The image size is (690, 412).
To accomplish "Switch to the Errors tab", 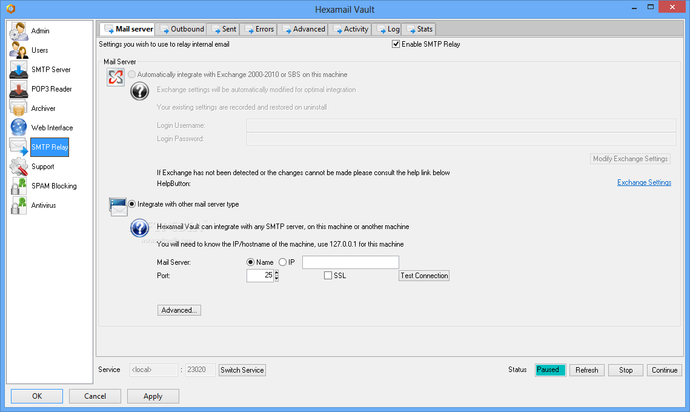I will (259, 29).
